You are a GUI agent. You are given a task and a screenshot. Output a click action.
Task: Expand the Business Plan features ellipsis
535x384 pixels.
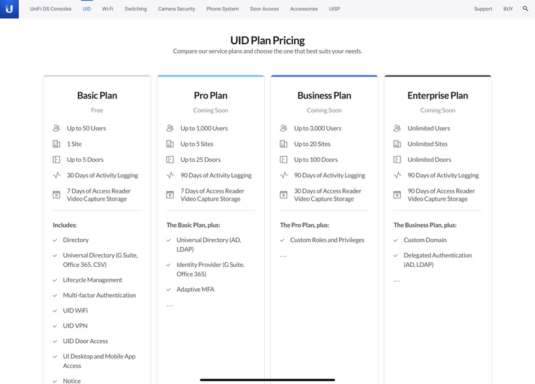click(284, 256)
